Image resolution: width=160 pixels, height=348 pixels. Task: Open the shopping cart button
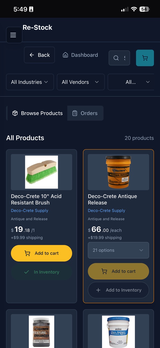pyautogui.click(x=145, y=58)
